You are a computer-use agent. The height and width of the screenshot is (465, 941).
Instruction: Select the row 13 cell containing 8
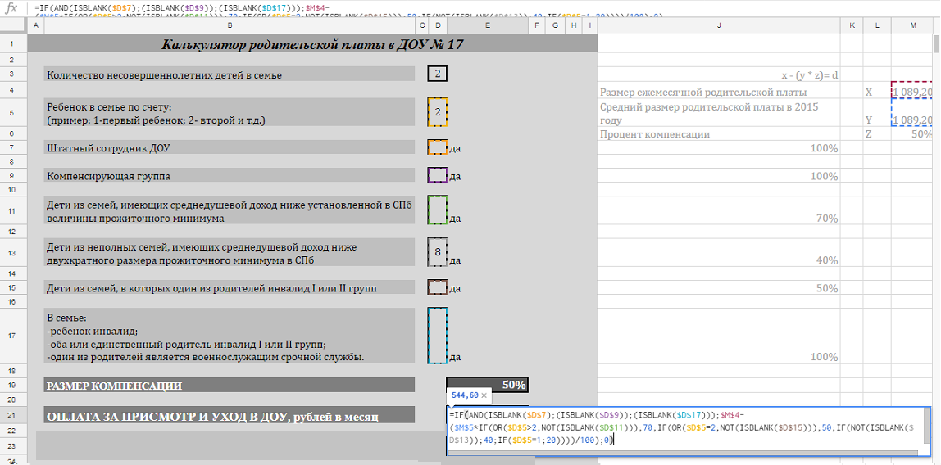click(438, 251)
